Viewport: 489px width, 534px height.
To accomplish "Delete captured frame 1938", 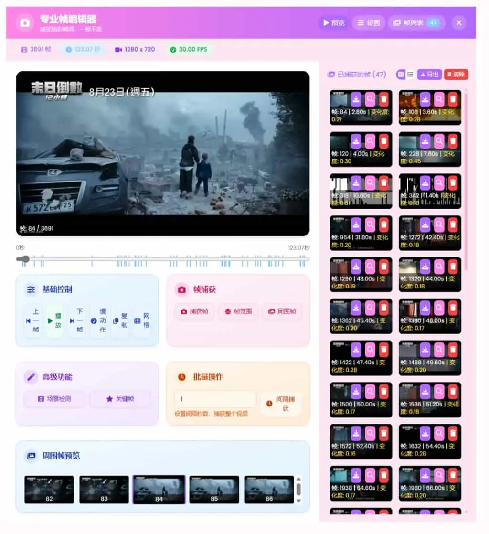I will pos(384,475).
